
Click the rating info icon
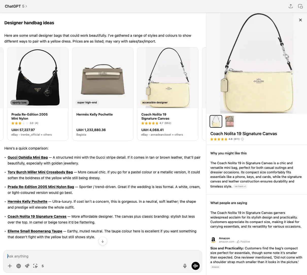click(x=242, y=139)
